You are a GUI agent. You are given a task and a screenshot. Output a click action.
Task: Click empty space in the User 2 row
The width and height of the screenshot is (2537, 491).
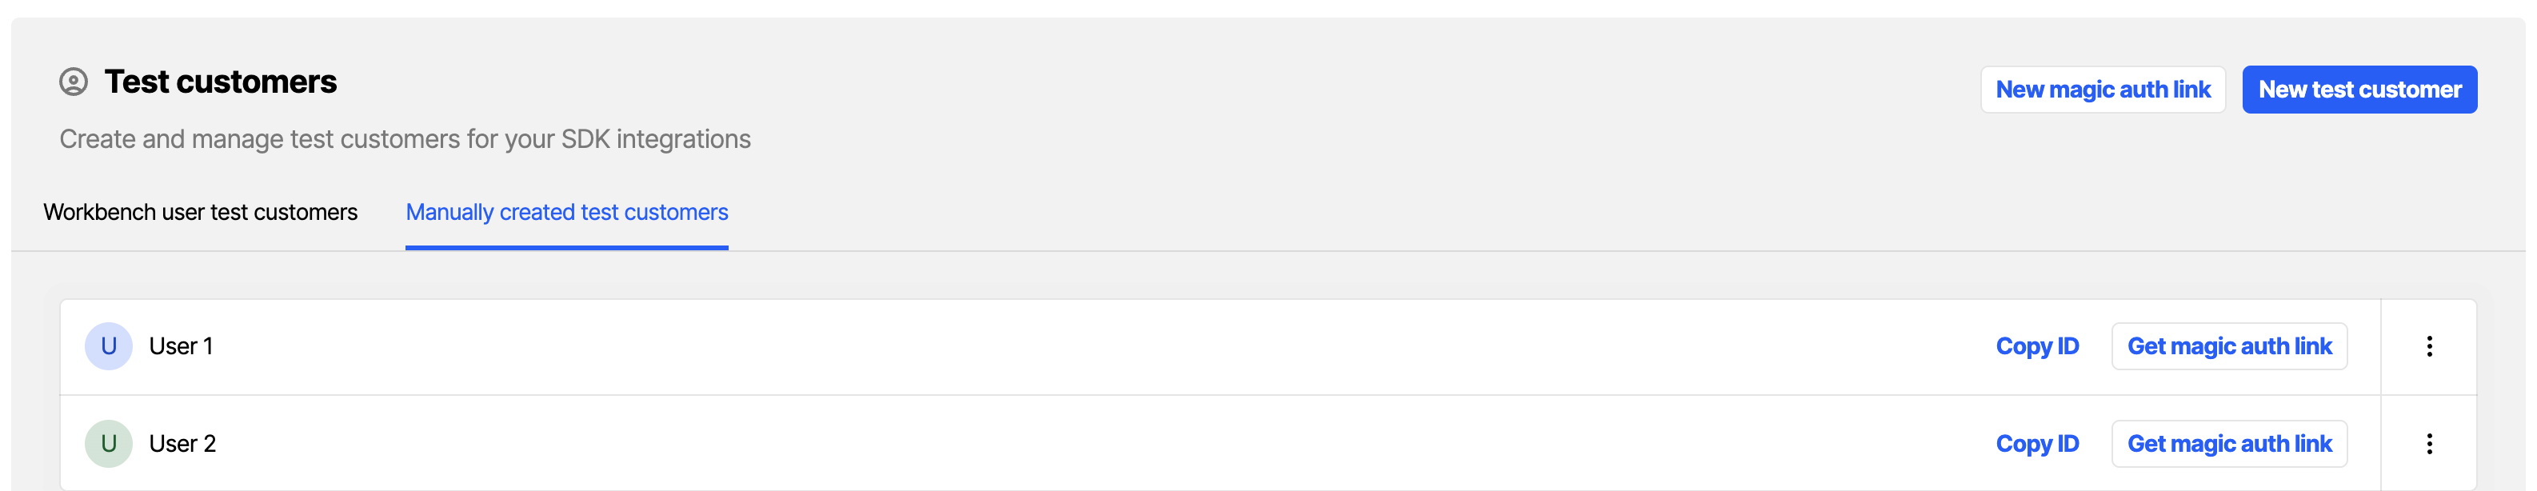[x=1084, y=444]
